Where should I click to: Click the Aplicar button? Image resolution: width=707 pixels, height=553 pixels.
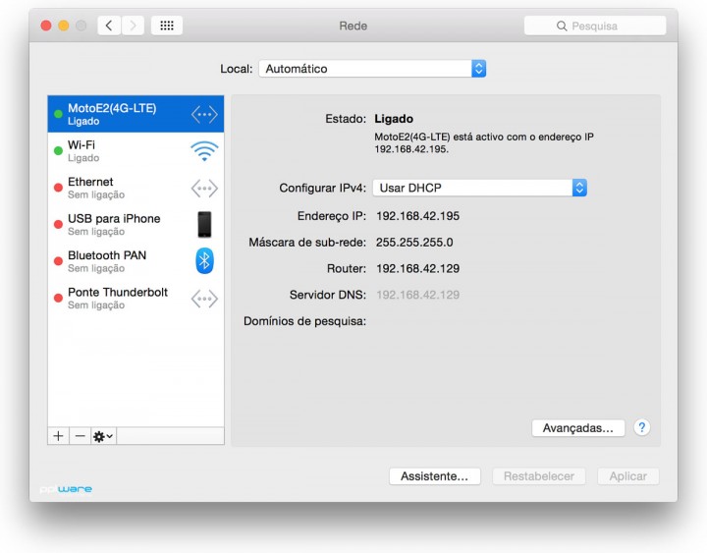coord(628,476)
